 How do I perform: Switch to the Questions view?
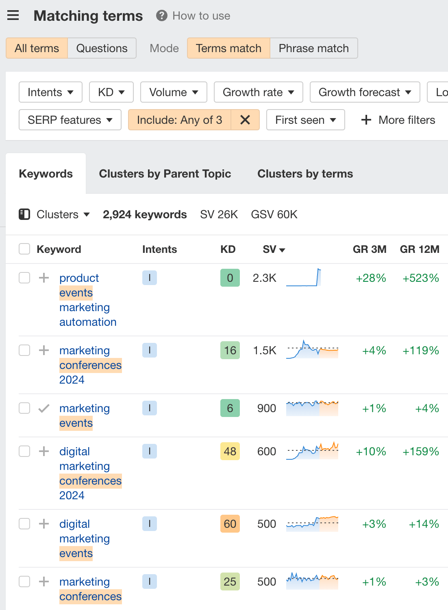pos(102,48)
